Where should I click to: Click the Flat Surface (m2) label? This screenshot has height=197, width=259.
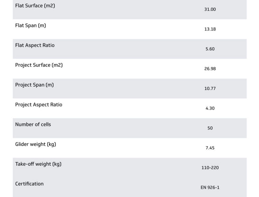(35, 6)
